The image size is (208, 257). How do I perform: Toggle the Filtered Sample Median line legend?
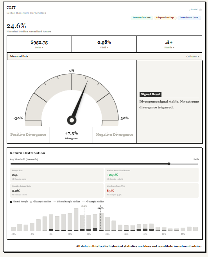pos(67,202)
